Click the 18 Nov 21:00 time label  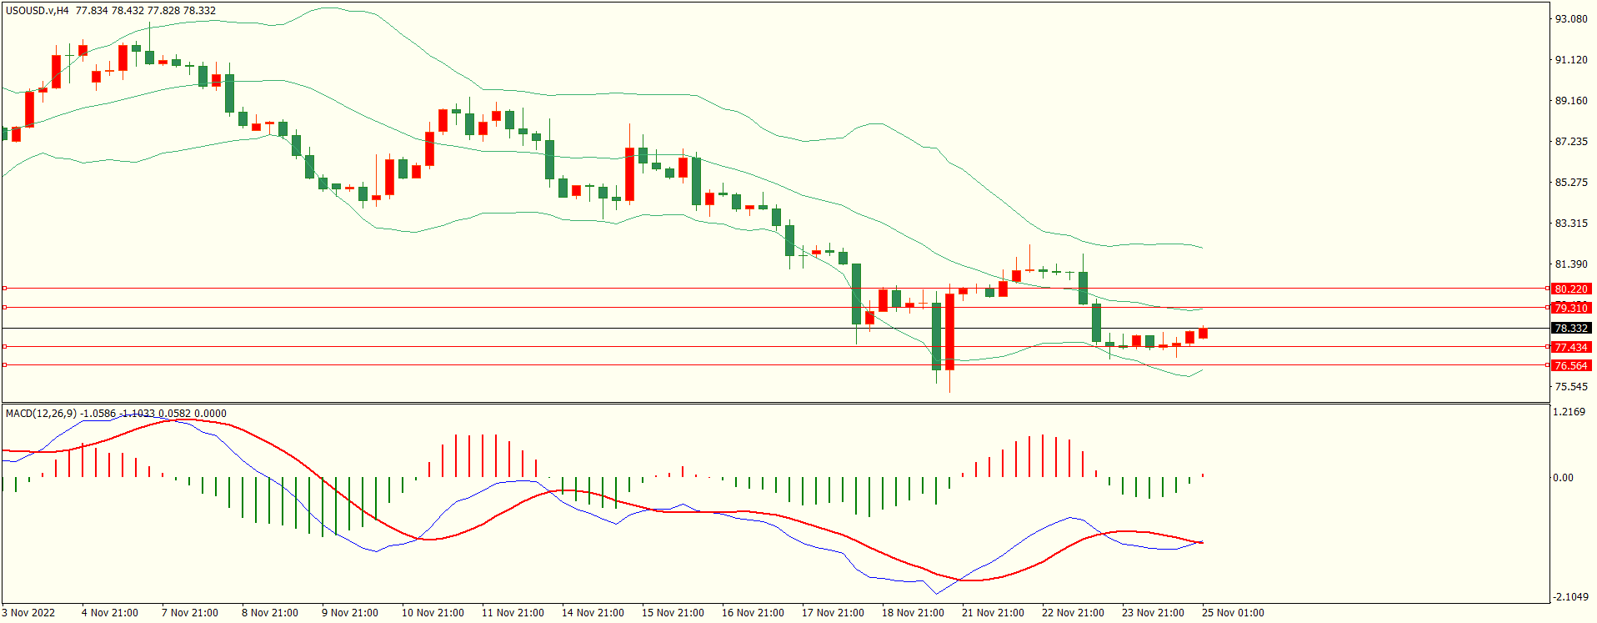pyautogui.click(x=913, y=613)
